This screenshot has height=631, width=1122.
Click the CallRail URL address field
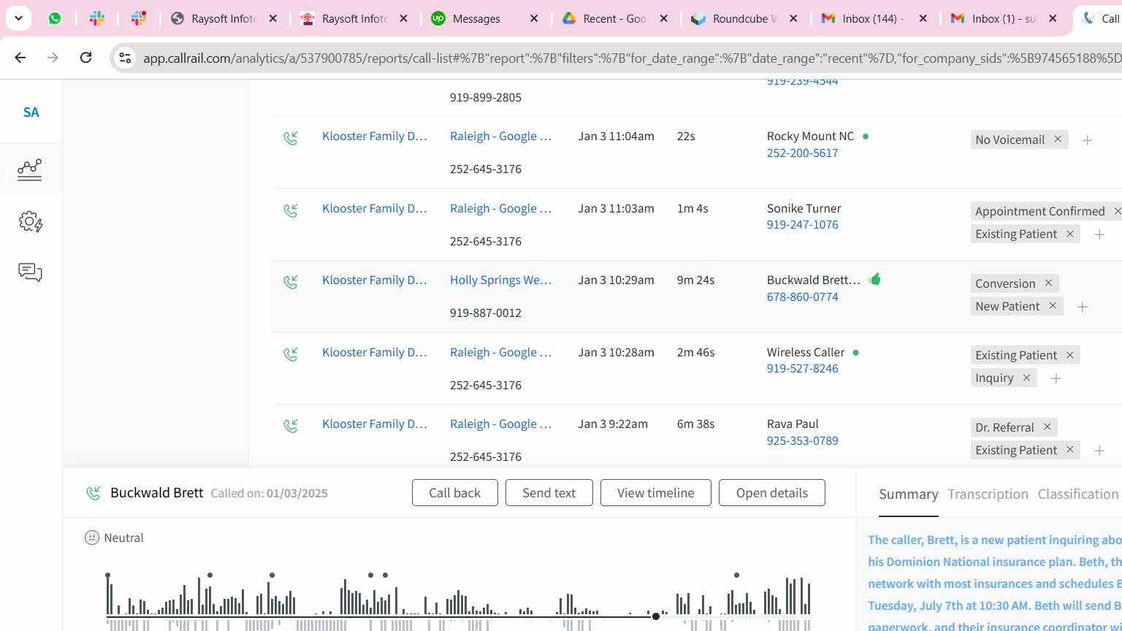click(x=632, y=58)
